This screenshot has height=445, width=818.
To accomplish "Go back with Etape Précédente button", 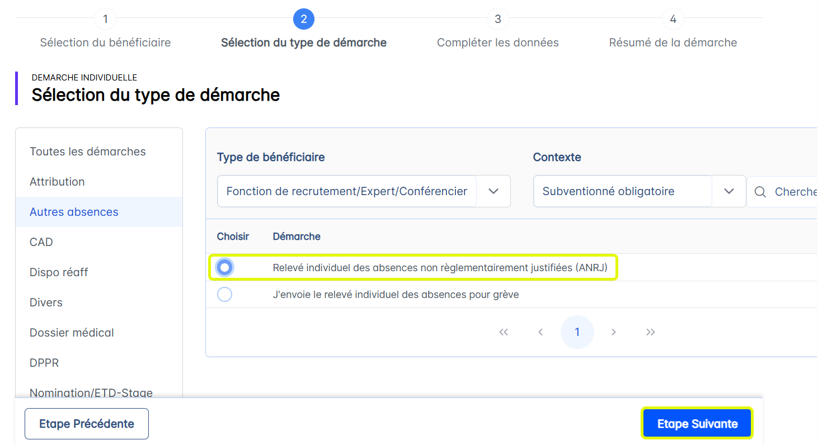I will point(87,424).
